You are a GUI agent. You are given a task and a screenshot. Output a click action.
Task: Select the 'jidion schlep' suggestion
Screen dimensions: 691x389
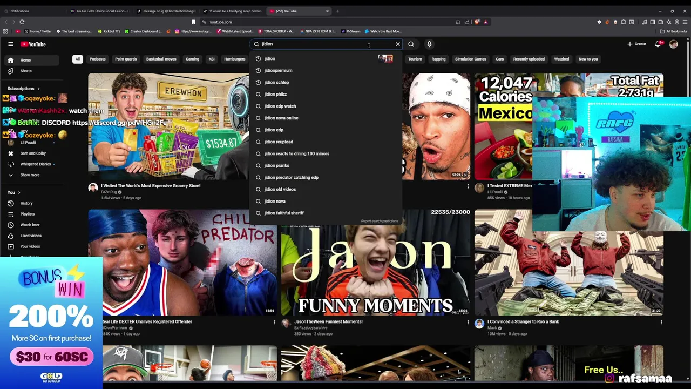pos(326,82)
